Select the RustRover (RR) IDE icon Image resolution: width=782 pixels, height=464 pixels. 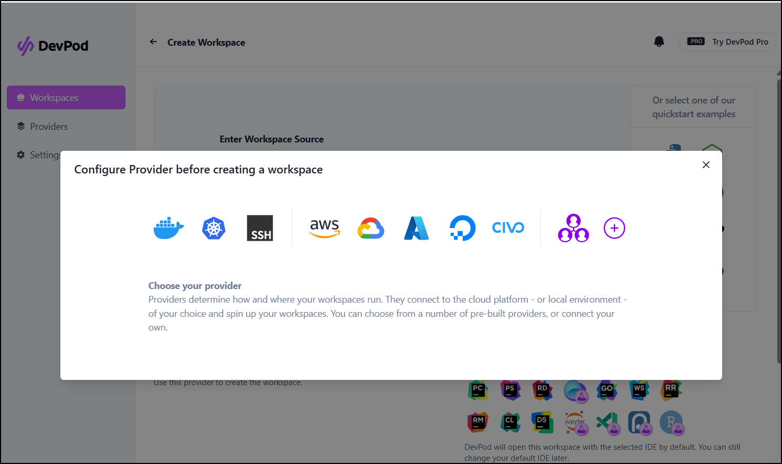pos(671,390)
